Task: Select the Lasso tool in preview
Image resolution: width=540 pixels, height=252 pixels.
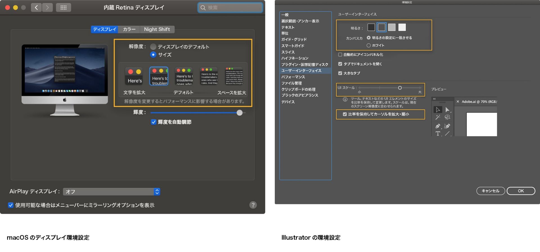Action: pos(447,117)
